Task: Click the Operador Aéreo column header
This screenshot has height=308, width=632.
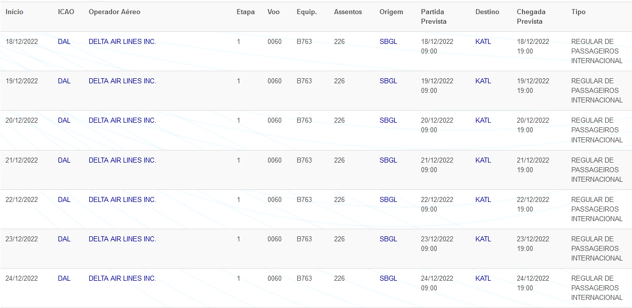Action: tap(115, 12)
